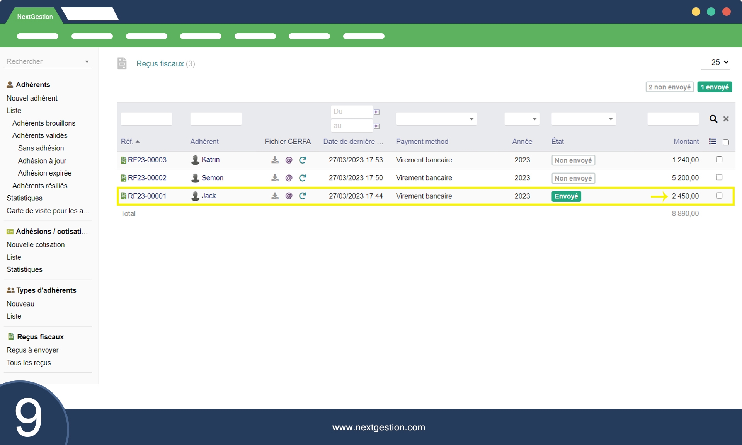Email receipt icon for Katrin row
This screenshot has height=445, width=742.
(289, 160)
